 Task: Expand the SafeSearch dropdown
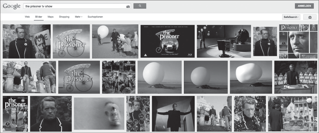291,17
